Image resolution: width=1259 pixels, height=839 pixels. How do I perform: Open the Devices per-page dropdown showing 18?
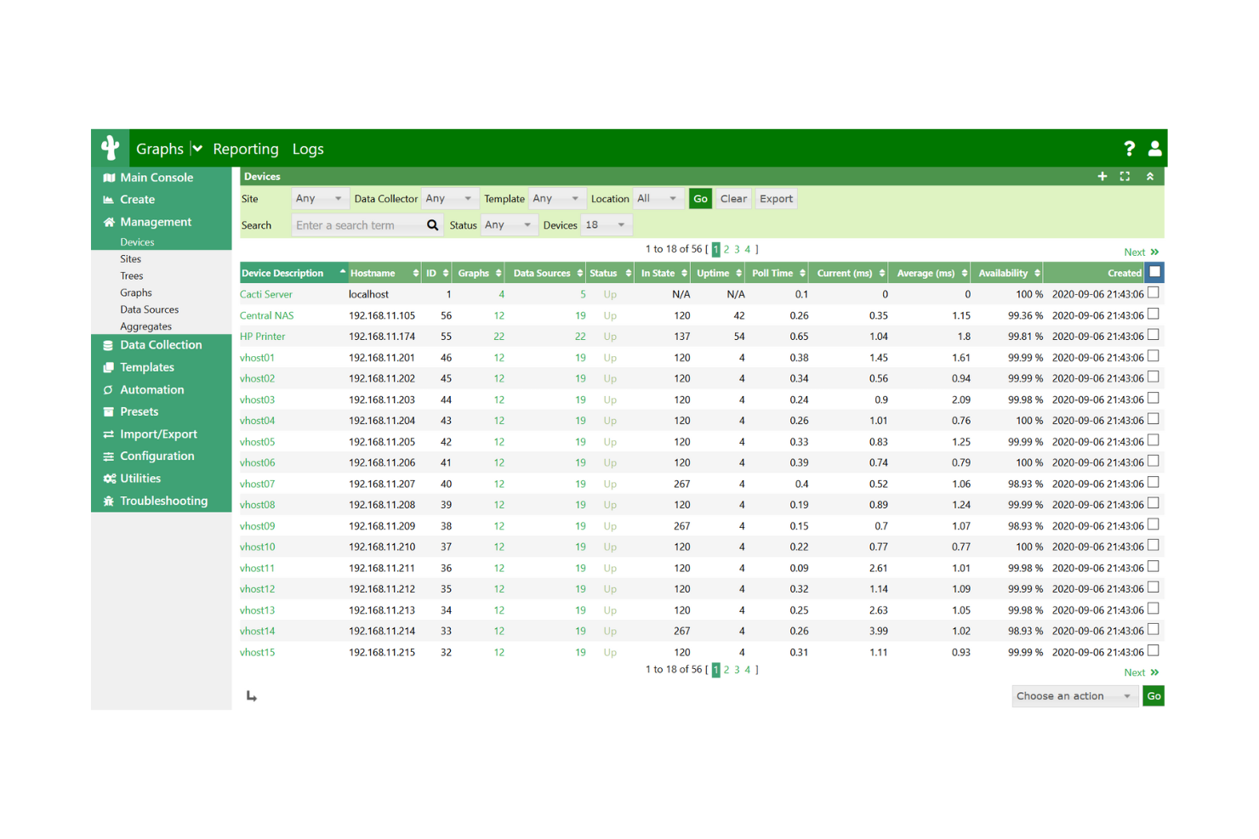tap(606, 224)
